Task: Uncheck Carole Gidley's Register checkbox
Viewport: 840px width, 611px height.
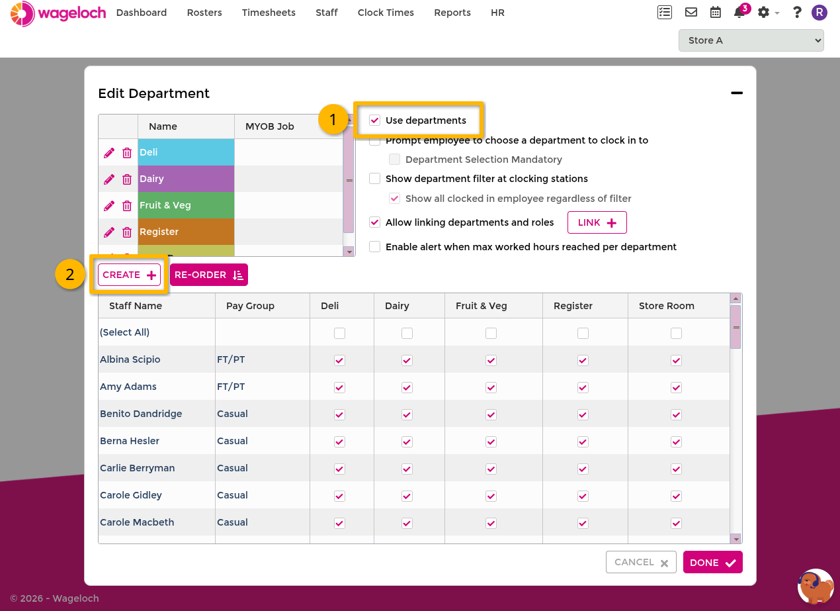Action: (x=583, y=496)
